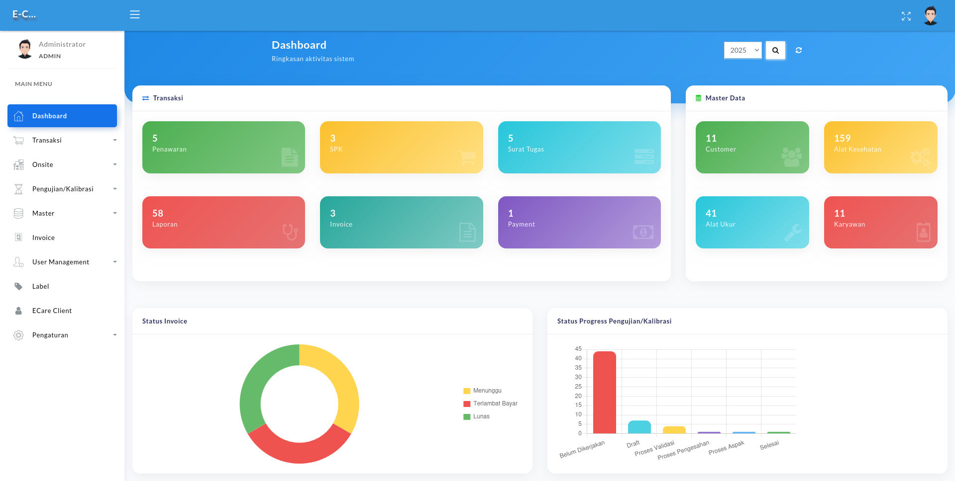The width and height of the screenshot is (955, 481).
Task: Click the magnifier search button
Action: point(775,50)
